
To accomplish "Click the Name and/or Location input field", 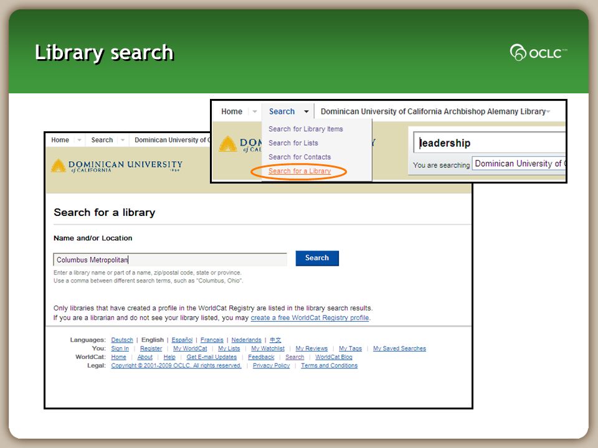I will [x=170, y=260].
